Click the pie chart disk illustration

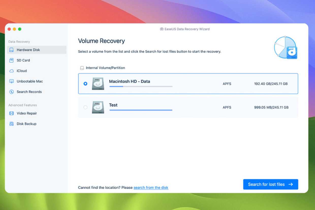click(285, 47)
